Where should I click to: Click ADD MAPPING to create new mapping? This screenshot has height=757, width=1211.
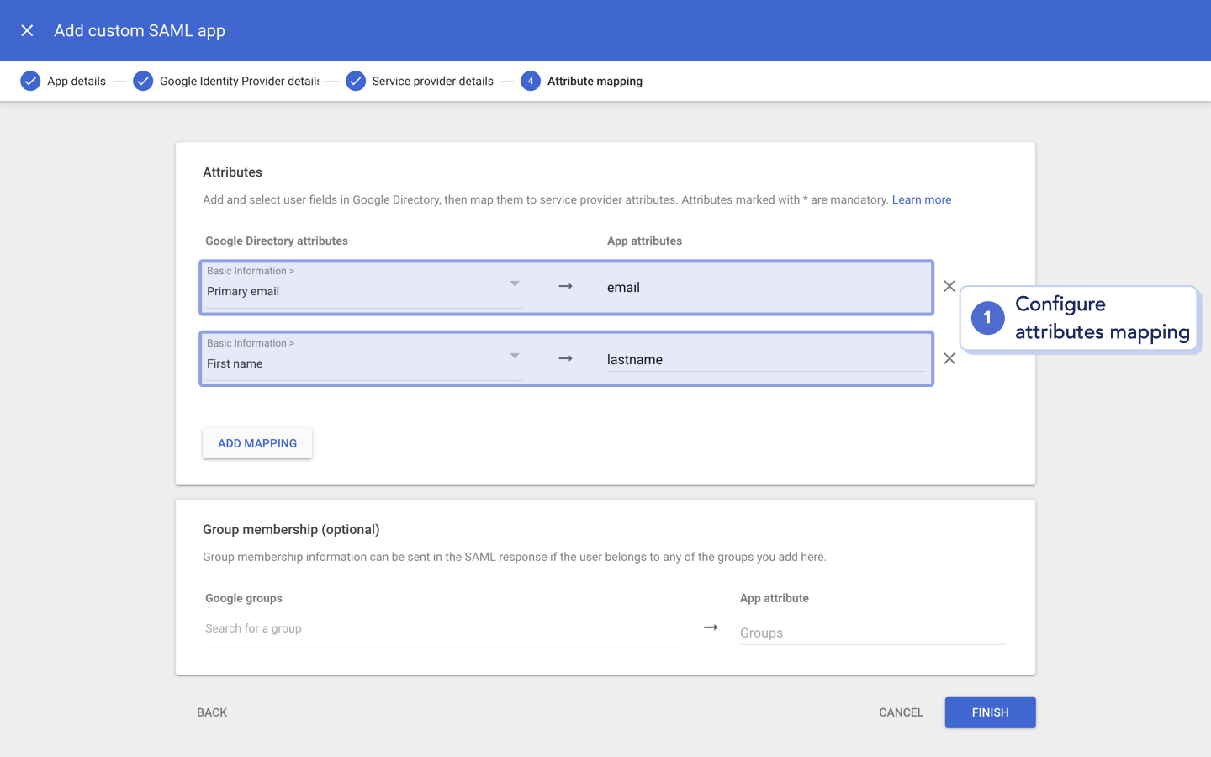[256, 443]
